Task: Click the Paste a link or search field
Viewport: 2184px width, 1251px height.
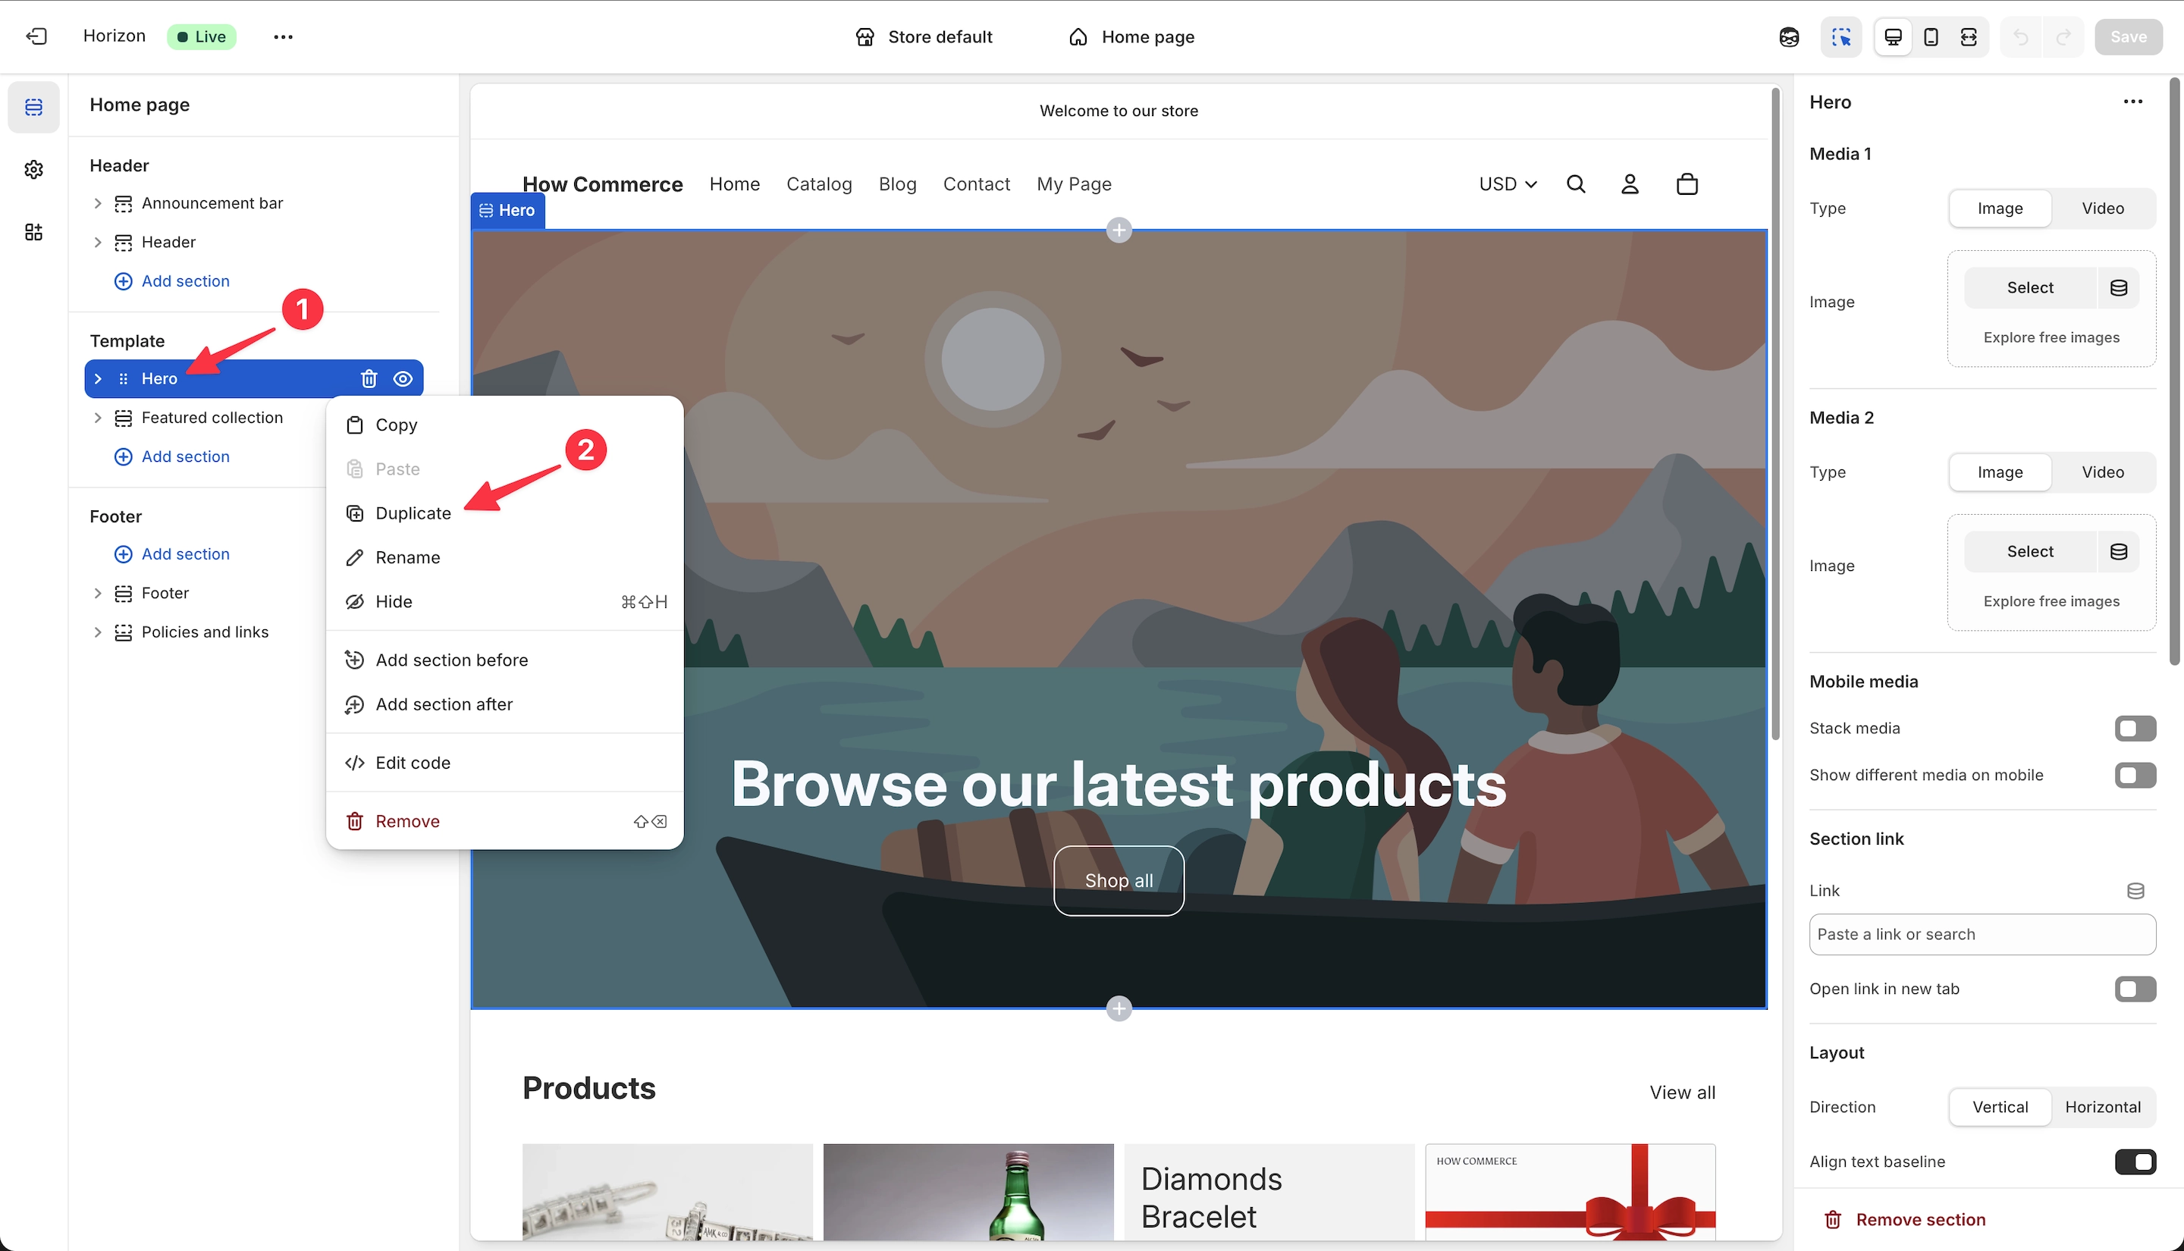Action: [1982, 935]
